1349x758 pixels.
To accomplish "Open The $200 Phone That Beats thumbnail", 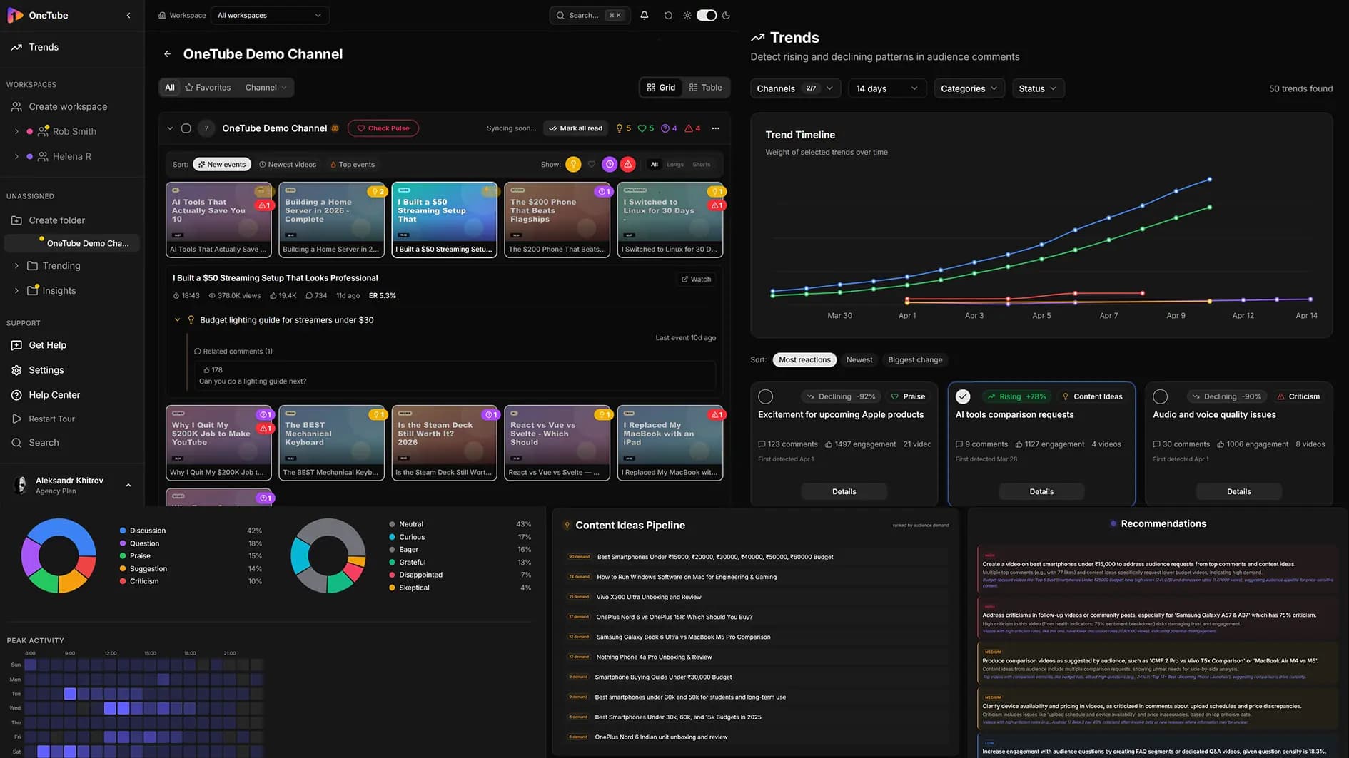I will [x=557, y=220].
